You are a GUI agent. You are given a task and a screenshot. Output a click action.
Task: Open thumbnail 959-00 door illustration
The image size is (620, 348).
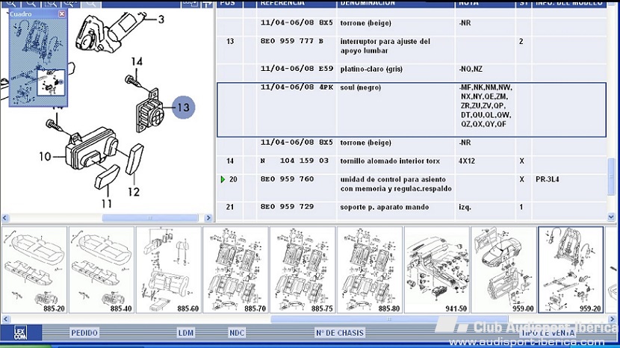tap(503, 270)
